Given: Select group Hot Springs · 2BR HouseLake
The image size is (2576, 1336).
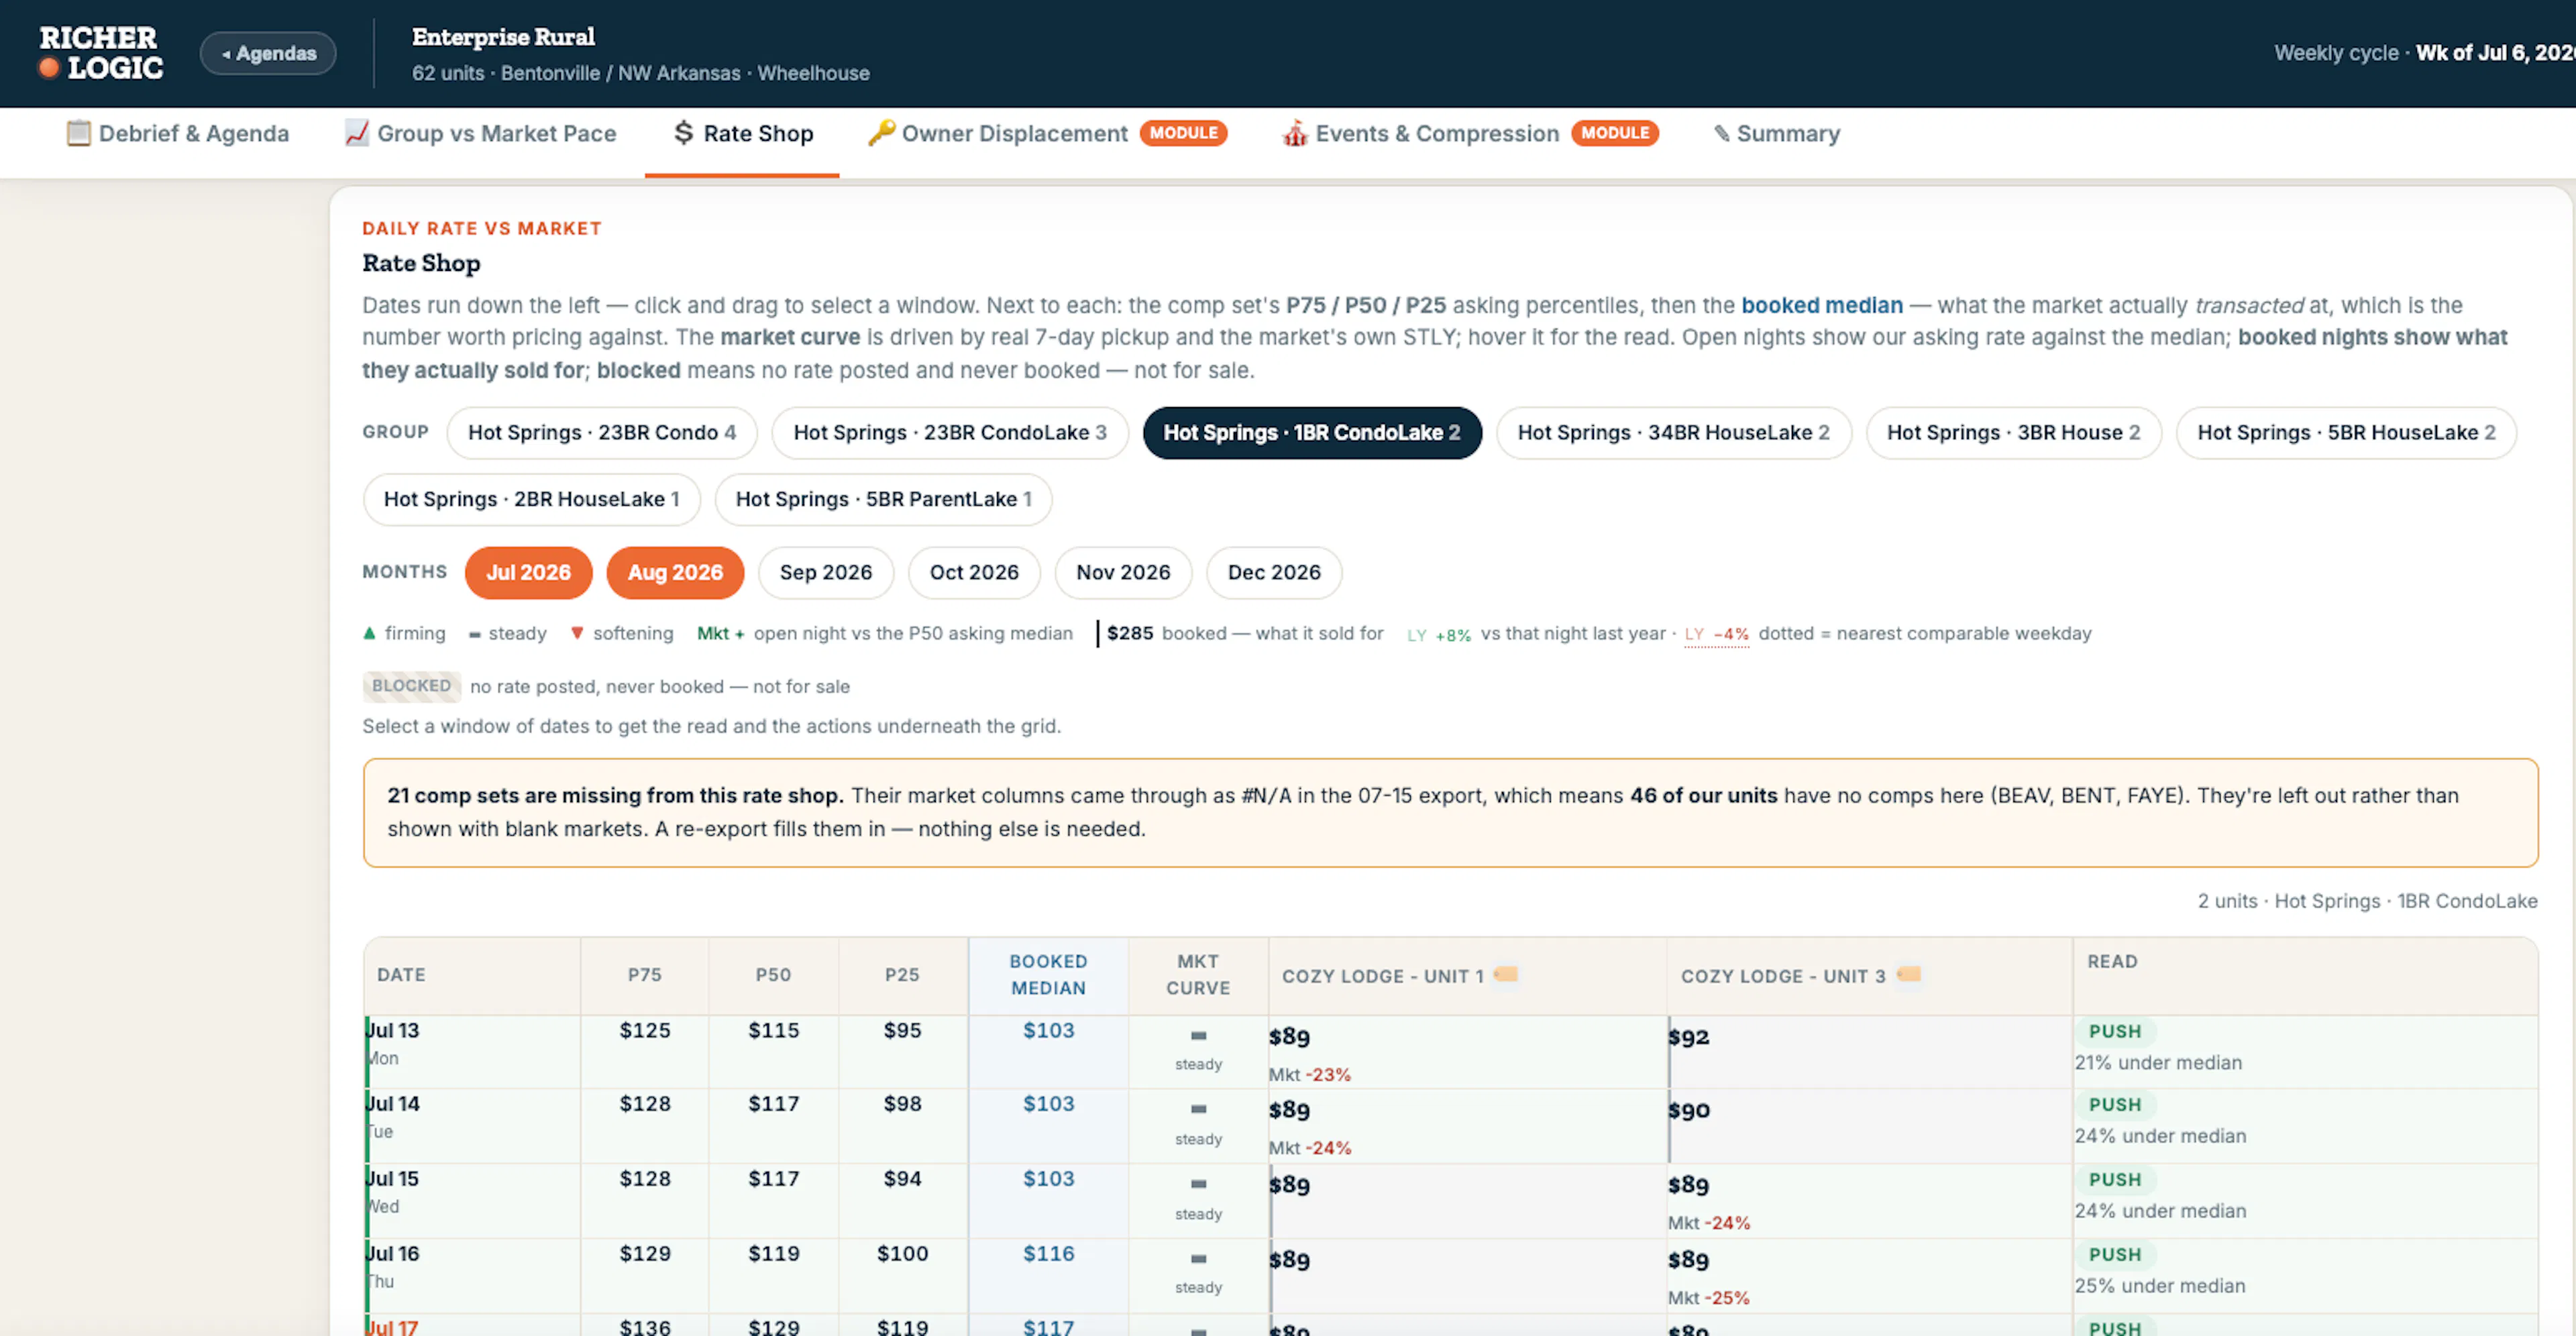Looking at the screenshot, I should pos(532,499).
